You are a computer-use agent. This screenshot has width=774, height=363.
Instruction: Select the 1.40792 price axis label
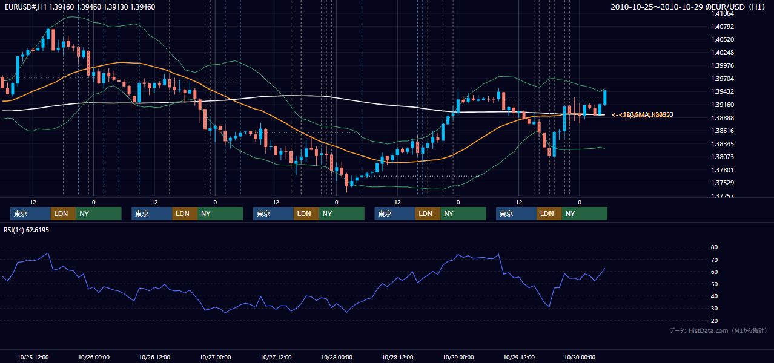[x=723, y=27]
